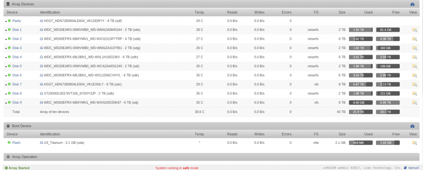
Task: Open the Disk 9 settings link
Action: pyautogui.click(x=17, y=102)
